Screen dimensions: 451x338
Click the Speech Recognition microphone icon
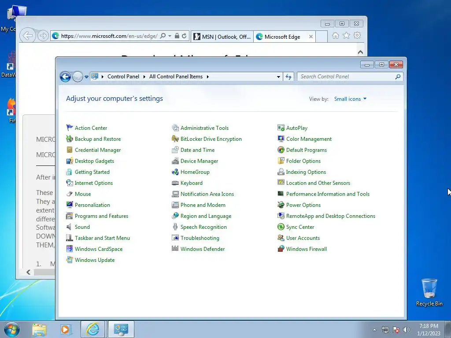[175, 227]
